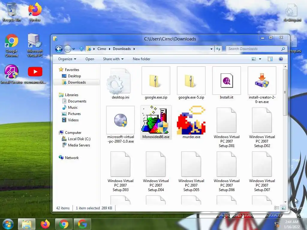Expand the address bar history dropdown
307x230 pixels.
211,49
